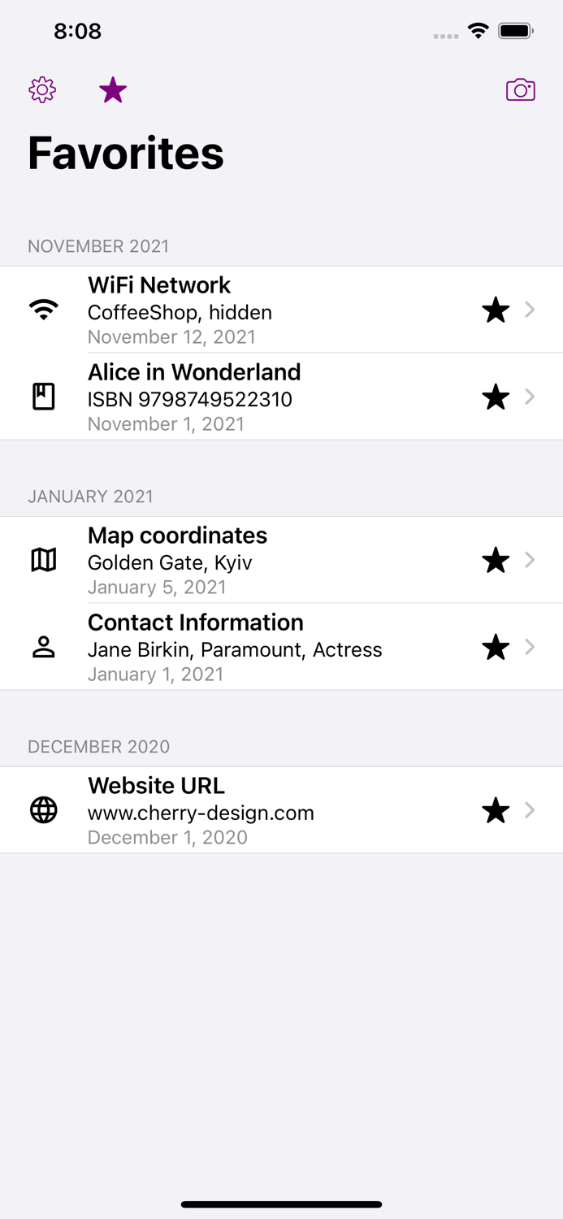Open the Website URL entry

coord(244,810)
